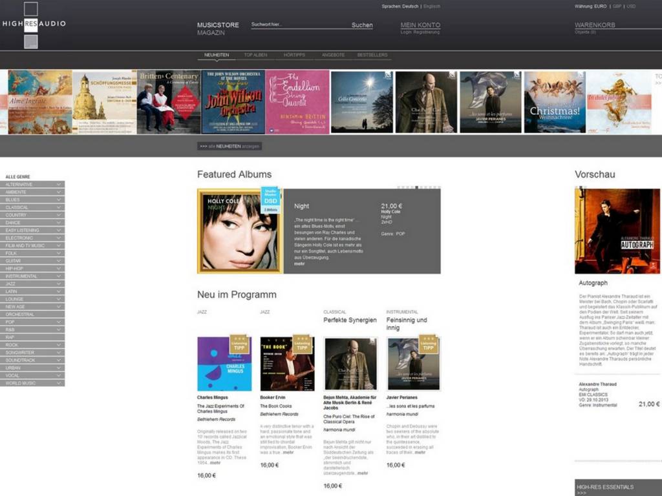Open the Autograph cover under Vorschau

pyautogui.click(x=617, y=231)
